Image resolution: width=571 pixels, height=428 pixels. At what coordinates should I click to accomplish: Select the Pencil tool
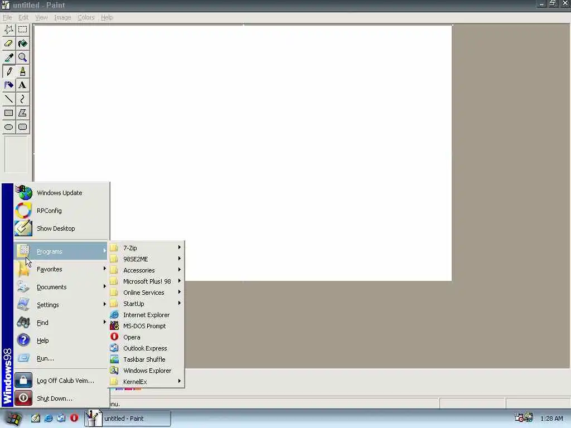click(9, 71)
